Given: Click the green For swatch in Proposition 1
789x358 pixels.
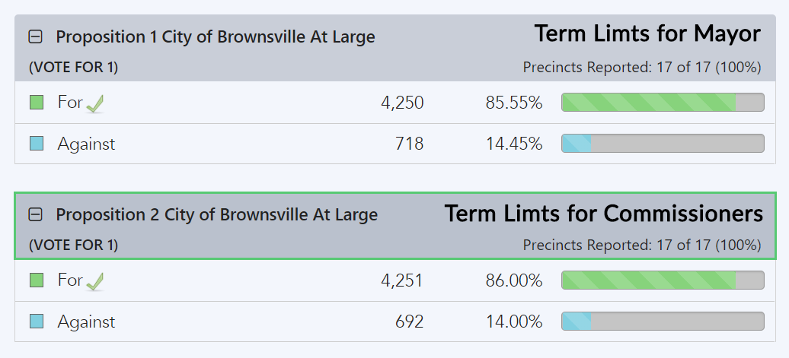Looking at the screenshot, I should pos(37,103).
